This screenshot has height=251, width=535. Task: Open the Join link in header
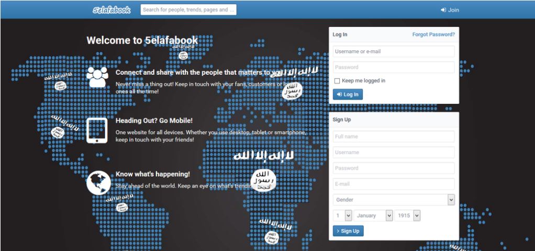click(x=450, y=10)
